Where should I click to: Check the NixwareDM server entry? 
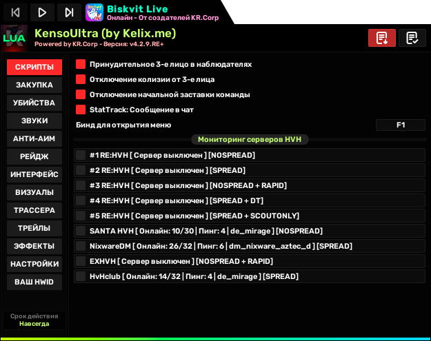(81, 246)
